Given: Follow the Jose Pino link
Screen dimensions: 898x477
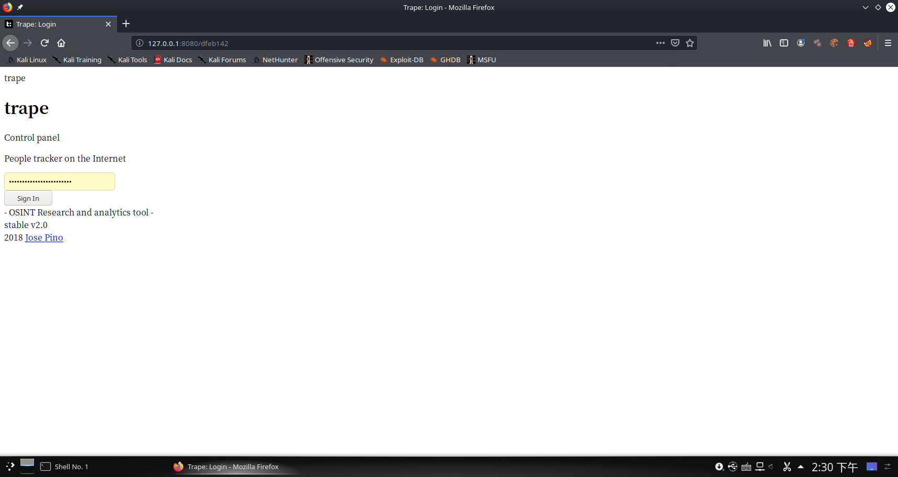Looking at the screenshot, I should 44,237.
